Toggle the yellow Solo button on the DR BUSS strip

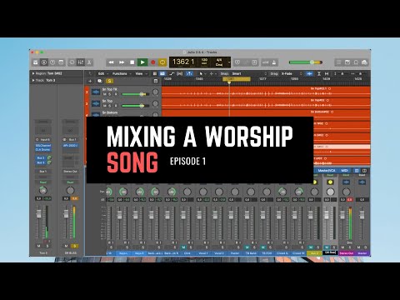tap(74, 246)
